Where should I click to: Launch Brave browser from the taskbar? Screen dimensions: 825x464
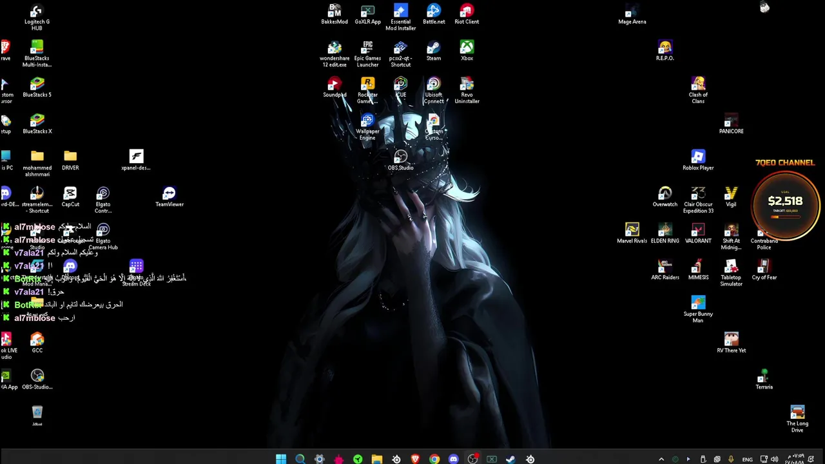pos(415,459)
